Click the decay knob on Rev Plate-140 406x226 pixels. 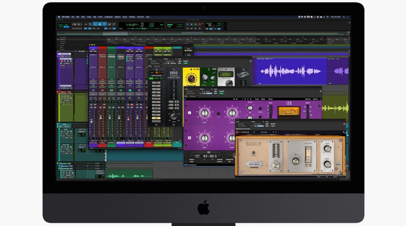point(296,161)
